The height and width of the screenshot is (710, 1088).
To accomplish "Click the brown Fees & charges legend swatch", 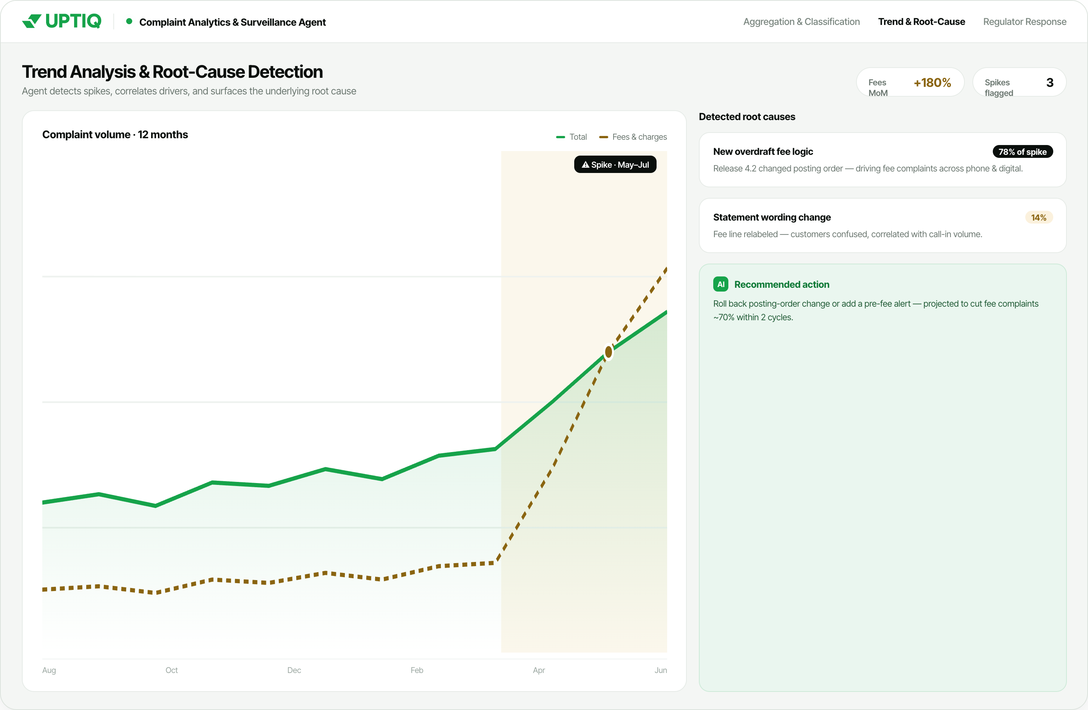I will (603, 137).
